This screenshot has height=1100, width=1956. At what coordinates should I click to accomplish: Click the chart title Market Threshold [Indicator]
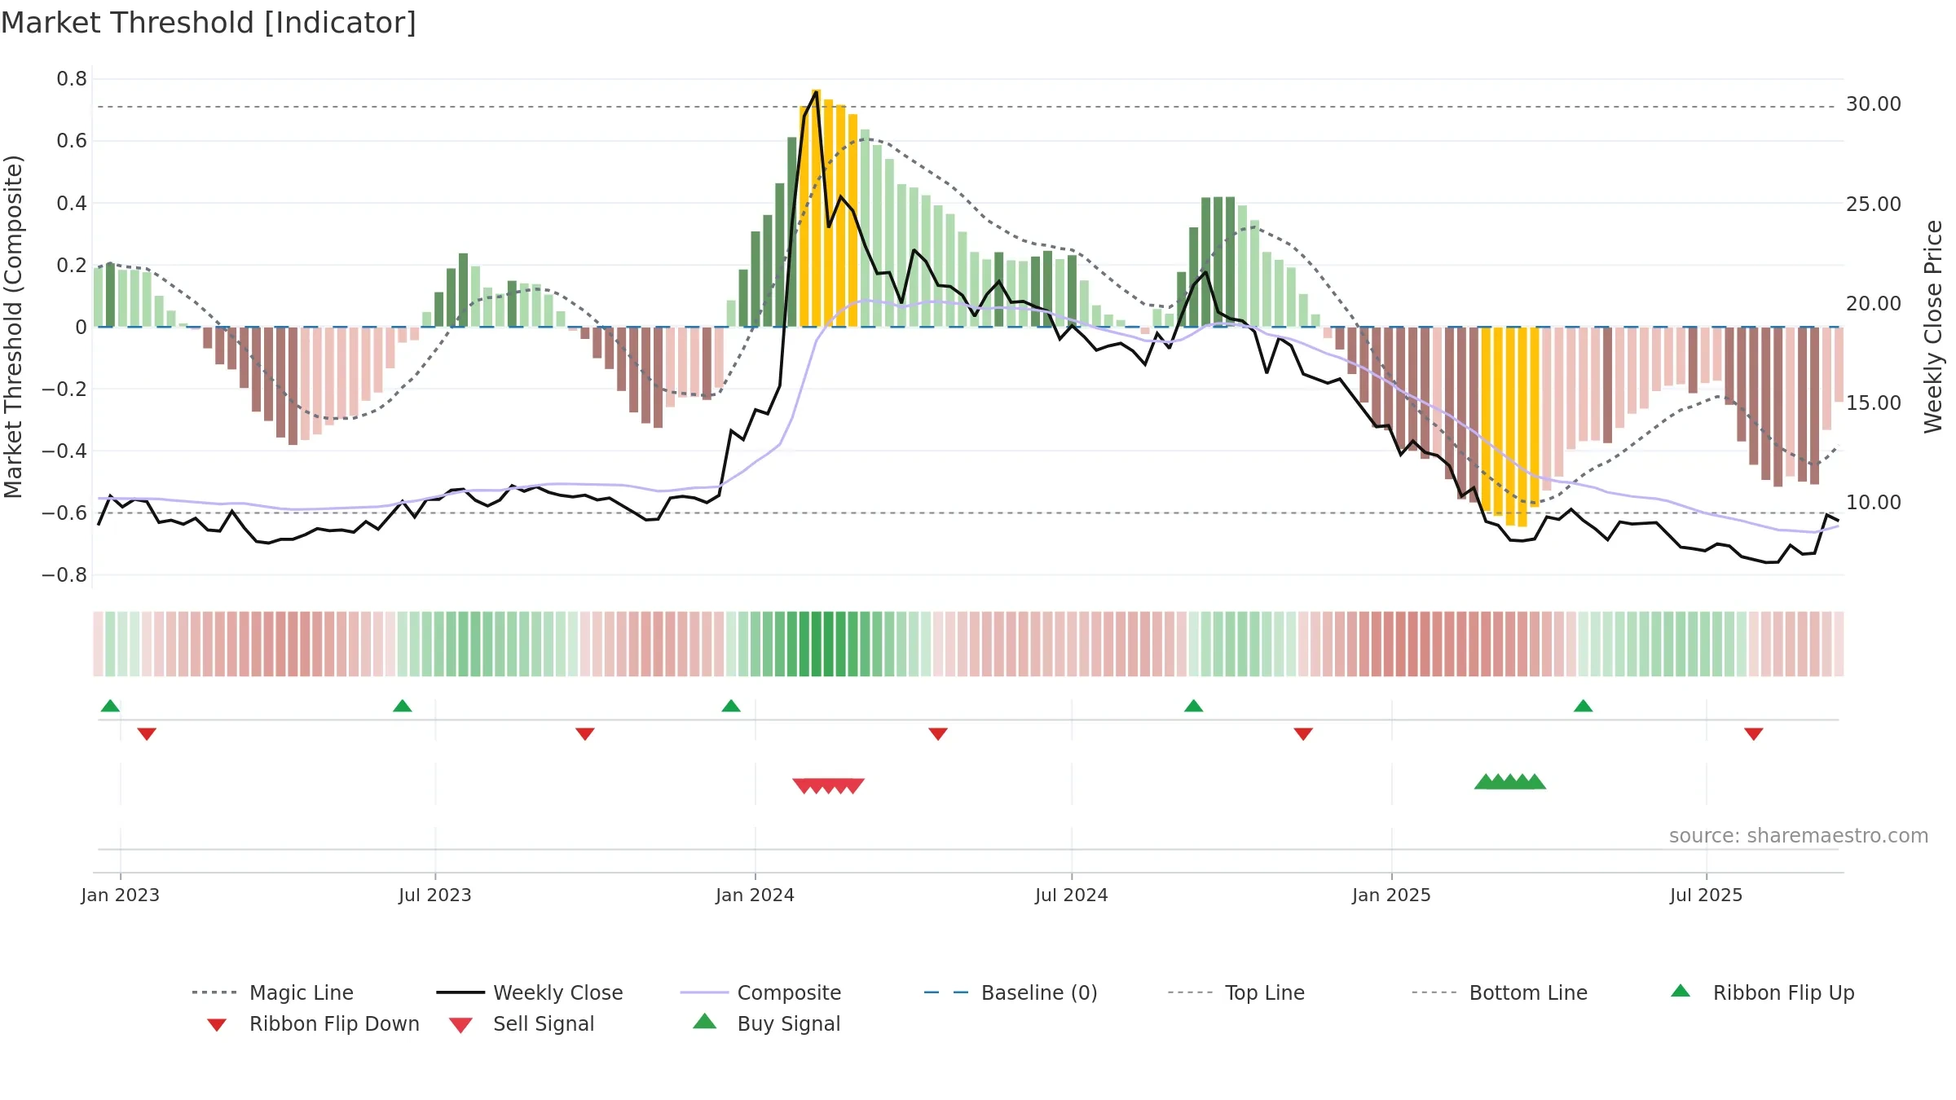point(209,23)
